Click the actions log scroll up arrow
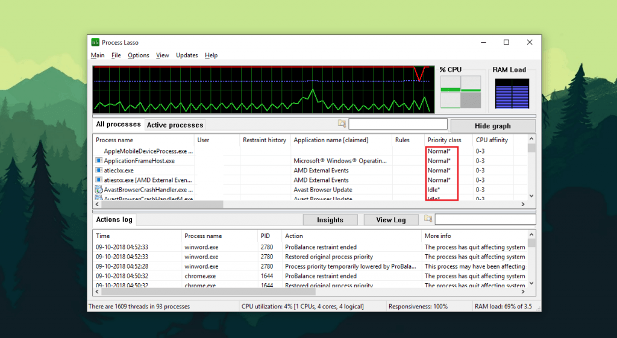Screen dimensions: 617x338 [531, 235]
